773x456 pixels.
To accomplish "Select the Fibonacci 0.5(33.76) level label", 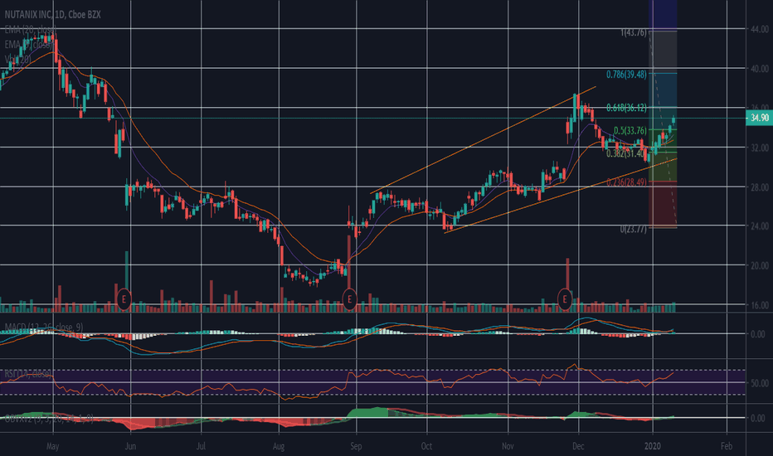I will tap(630, 131).
